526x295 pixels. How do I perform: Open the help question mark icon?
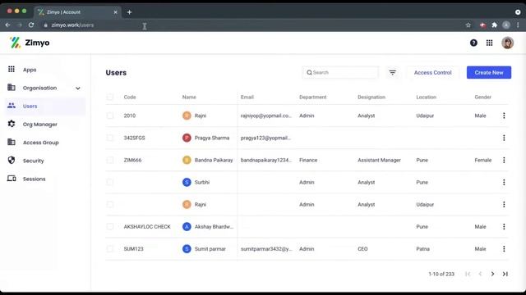click(x=473, y=43)
